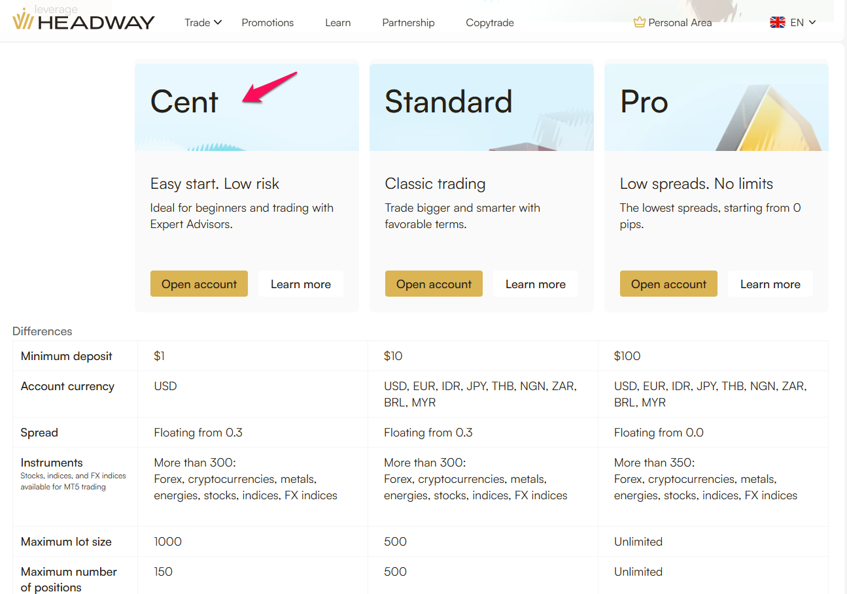Click the Cent card banner image
Image resolution: width=847 pixels, height=594 pixels.
tap(247, 107)
